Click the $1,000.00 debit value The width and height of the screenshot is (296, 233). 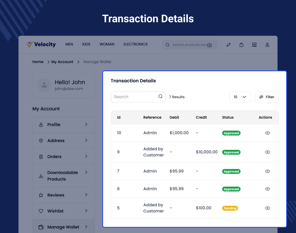[179, 133]
